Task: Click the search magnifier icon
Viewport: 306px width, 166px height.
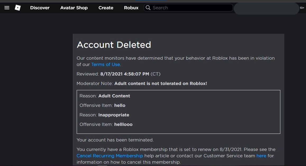Action: pyautogui.click(x=148, y=8)
